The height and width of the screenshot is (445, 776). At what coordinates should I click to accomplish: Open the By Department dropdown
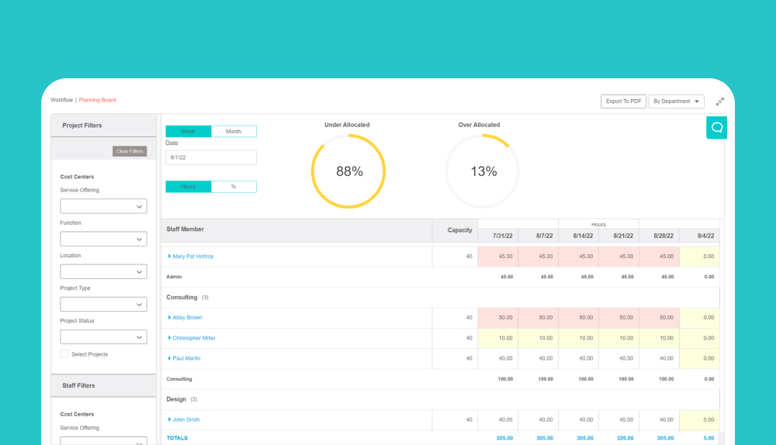tap(676, 102)
